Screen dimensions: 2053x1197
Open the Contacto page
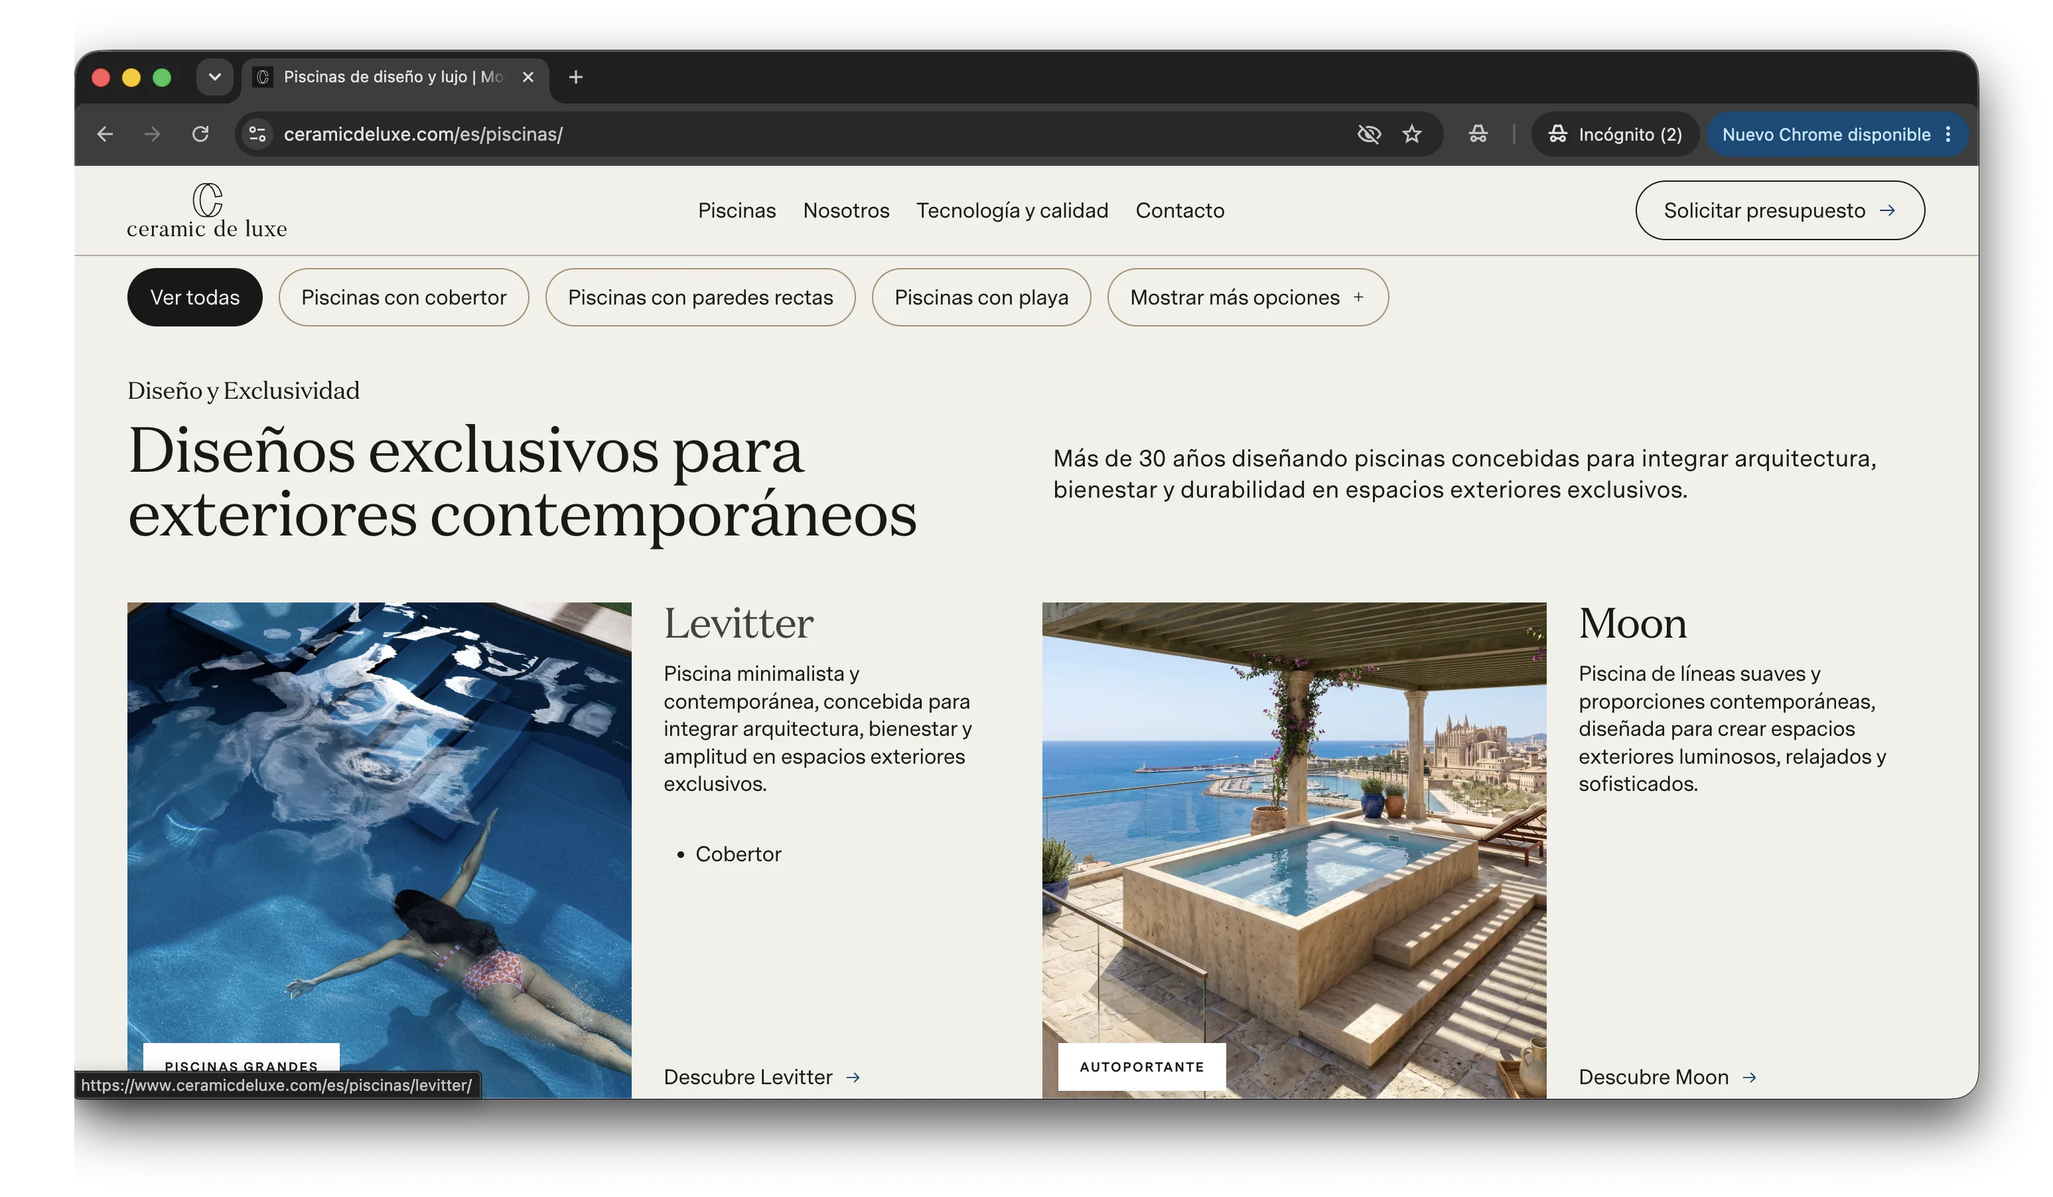(1180, 210)
